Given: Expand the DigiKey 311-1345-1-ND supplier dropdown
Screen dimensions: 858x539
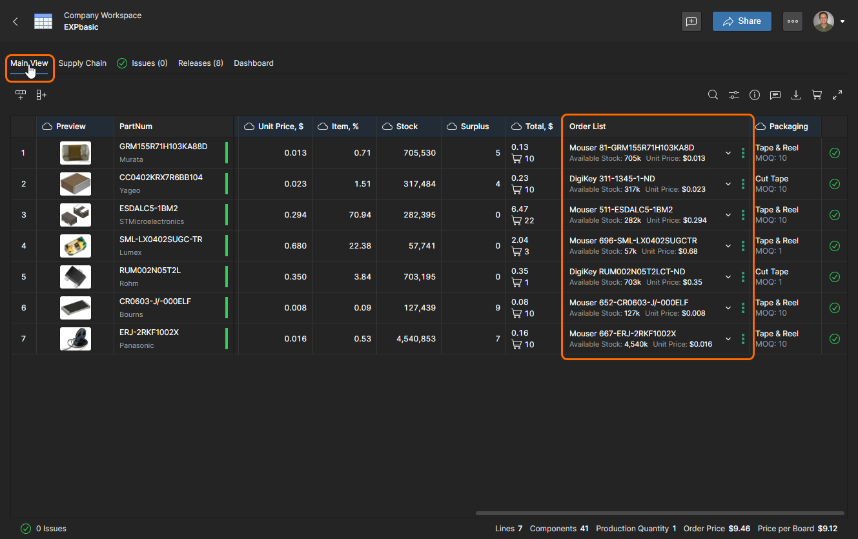Looking at the screenshot, I should (728, 184).
